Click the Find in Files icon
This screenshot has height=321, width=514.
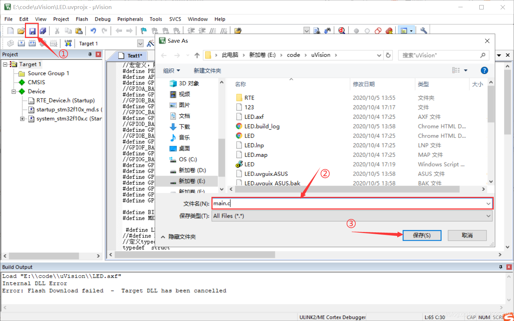(317, 31)
